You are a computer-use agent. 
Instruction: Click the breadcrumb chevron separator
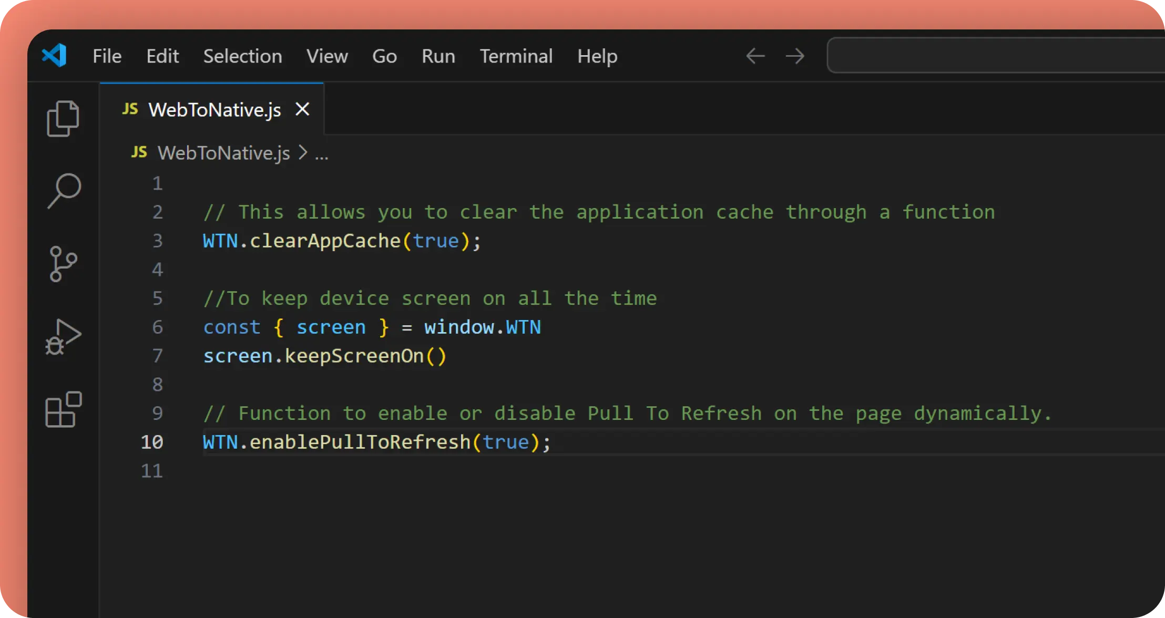303,152
